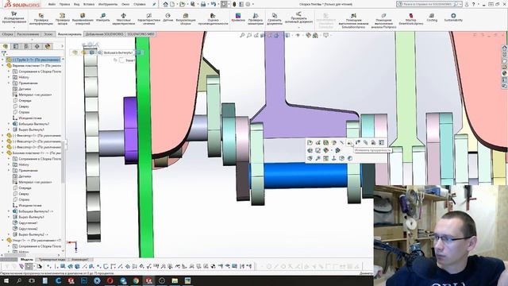Expand the Фиксатор<2> component in the tree
Image resolution: width=508 pixels, height=286 pixels.
pyautogui.click(x=3, y=141)
